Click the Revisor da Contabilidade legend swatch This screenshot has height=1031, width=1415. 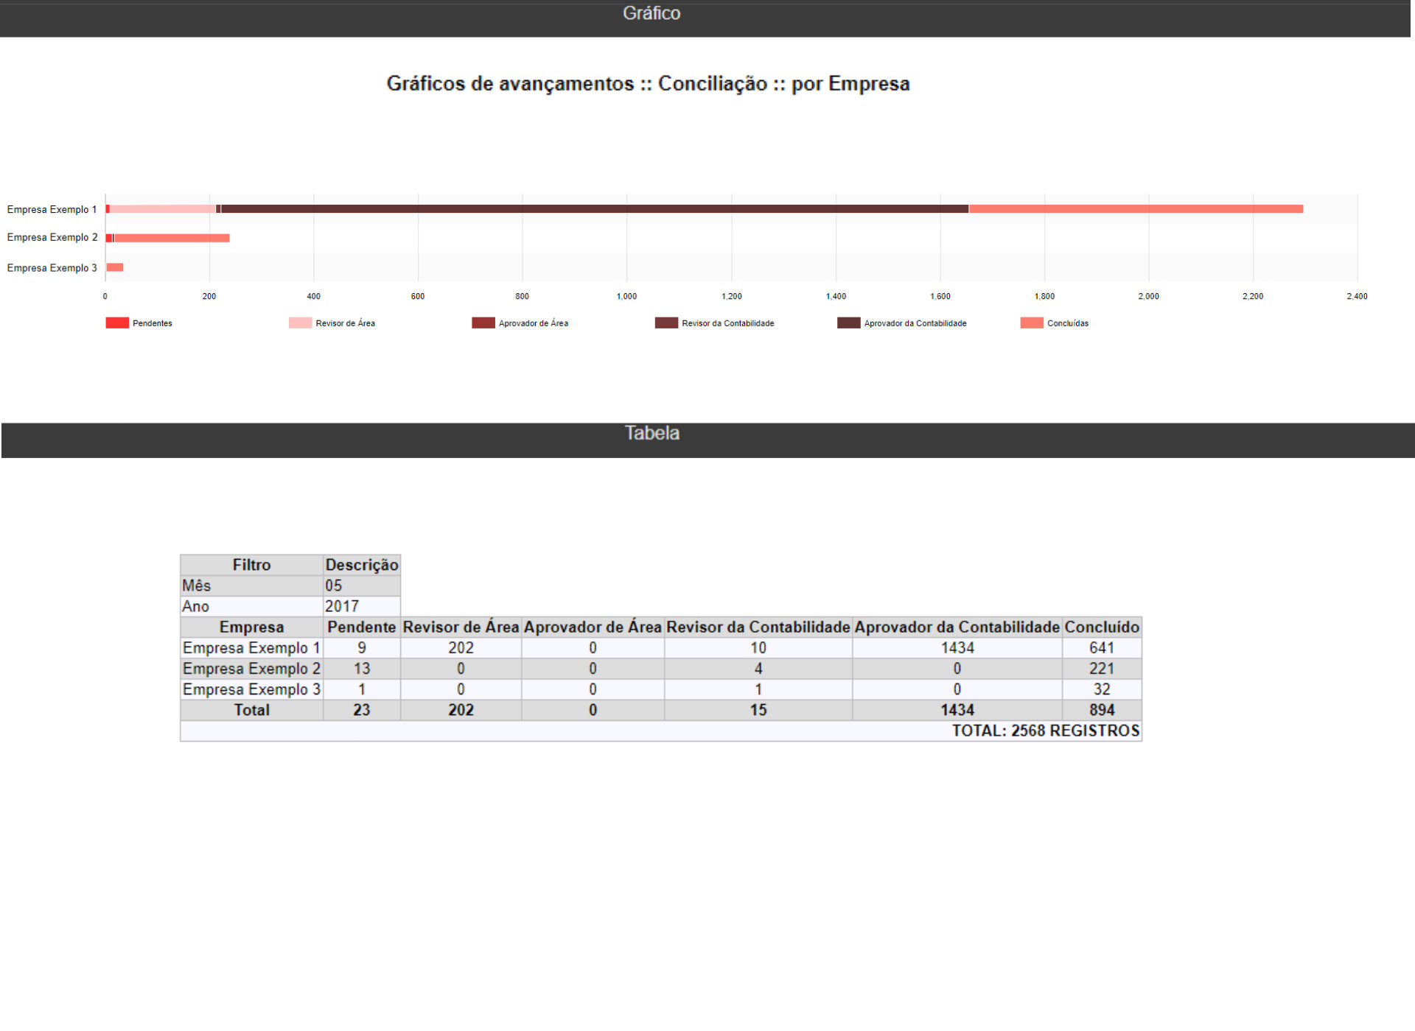[x=666, y=323]
